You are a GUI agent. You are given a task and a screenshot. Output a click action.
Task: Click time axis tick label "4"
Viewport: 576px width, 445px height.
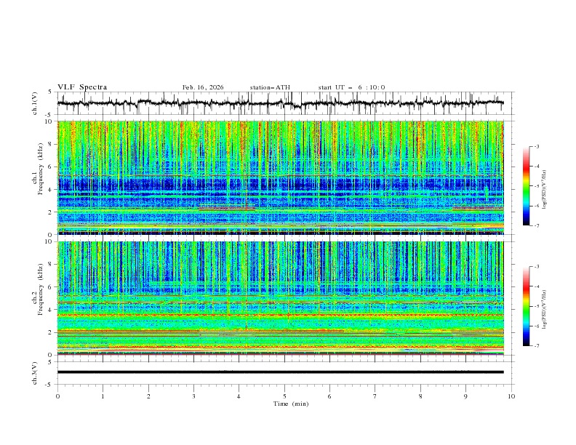click(x=239, y=396)
